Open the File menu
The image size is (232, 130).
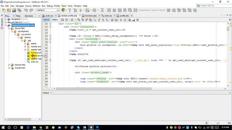click(2, 6)
